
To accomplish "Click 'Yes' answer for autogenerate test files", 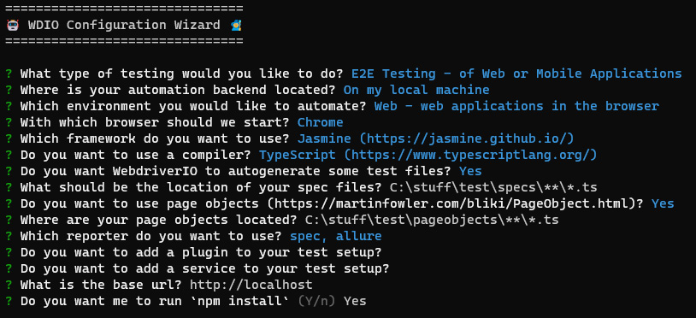I will [470, 171].
